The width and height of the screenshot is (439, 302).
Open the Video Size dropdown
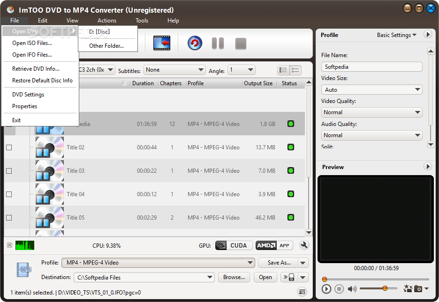coord(371,90)
